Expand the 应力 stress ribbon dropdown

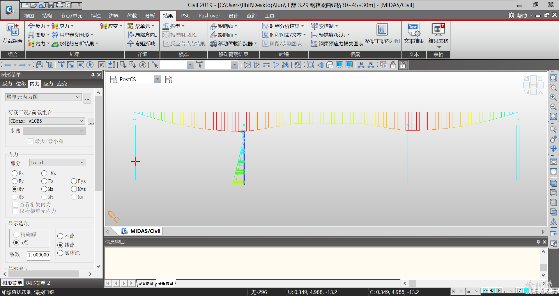[72, 26]
